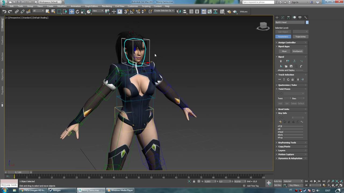Switch to the Utilities wrench panel tab

[x=306, y=17]
